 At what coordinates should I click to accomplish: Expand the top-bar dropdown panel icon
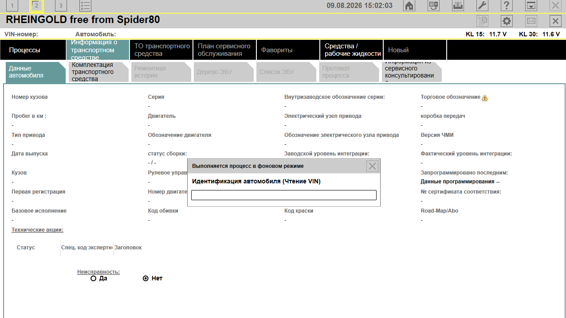coord(531,6)
